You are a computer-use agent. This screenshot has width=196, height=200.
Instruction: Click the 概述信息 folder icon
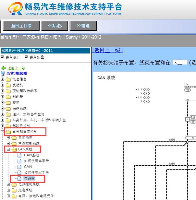coord(8,79)
